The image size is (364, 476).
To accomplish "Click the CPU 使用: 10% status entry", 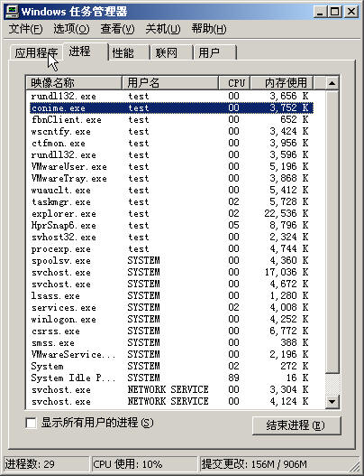I will 144,464.
